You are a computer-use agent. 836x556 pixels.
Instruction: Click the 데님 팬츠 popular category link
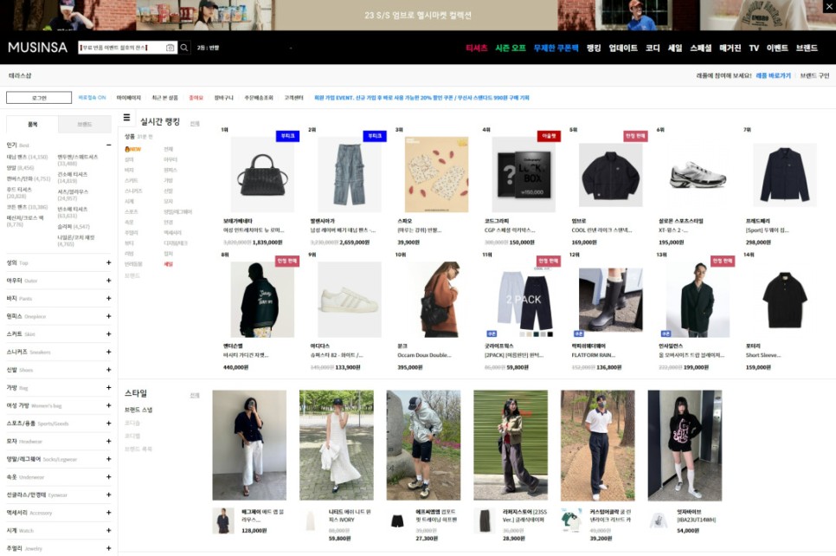(27, 157)
